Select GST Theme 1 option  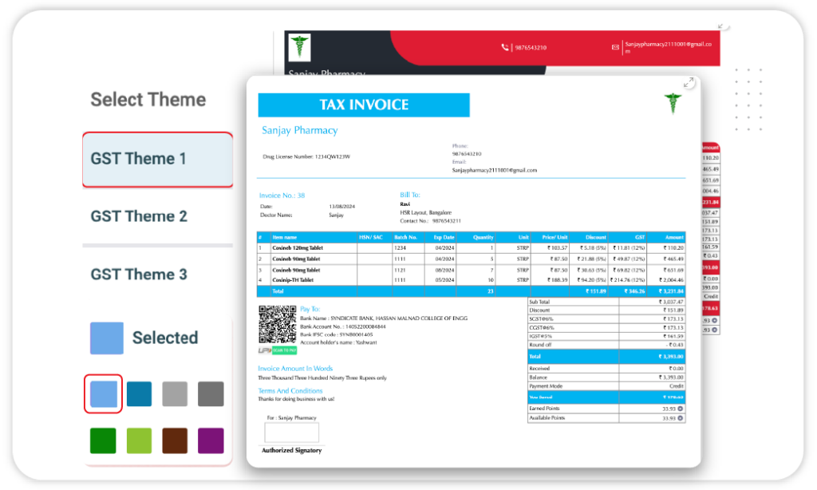158,159
